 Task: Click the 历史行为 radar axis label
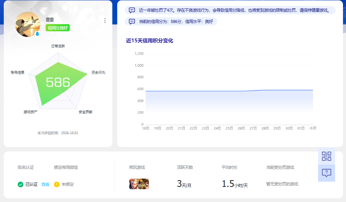pos(98,73)
